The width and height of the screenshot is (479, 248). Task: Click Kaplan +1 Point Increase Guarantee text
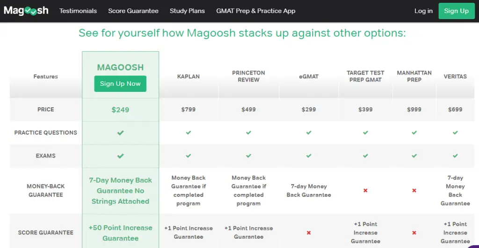189,233
